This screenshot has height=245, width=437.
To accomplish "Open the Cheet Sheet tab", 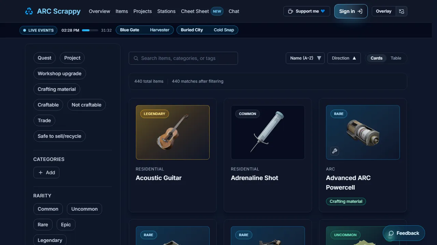I will (195, 11).
